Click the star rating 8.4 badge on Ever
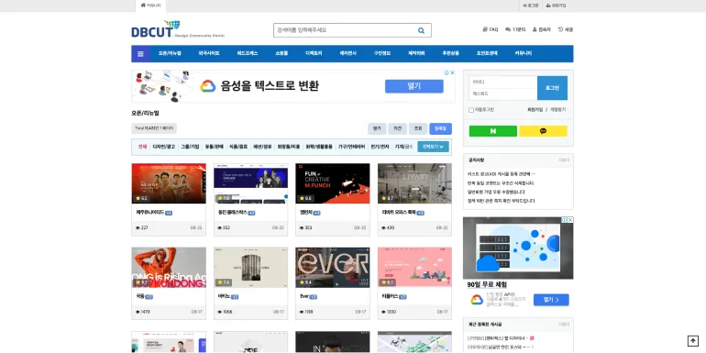Image resolution: width=706 pixels, height=353 pixels. click(x=305, y=282)
